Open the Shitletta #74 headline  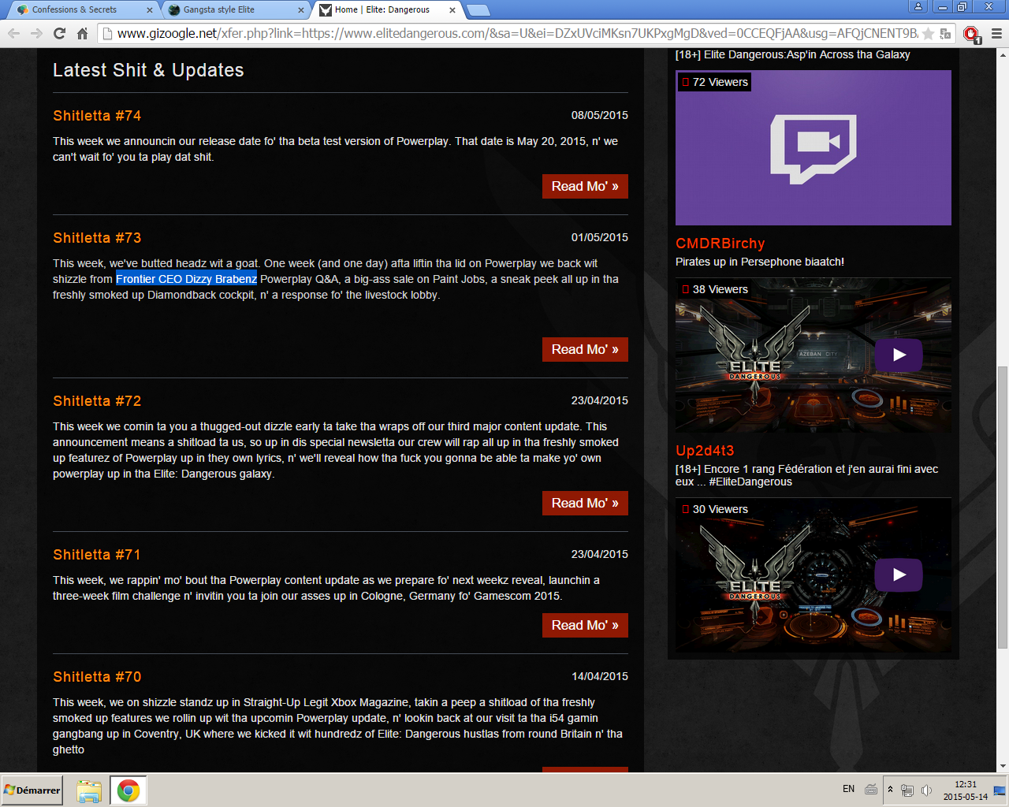click(x=97, y=116)
